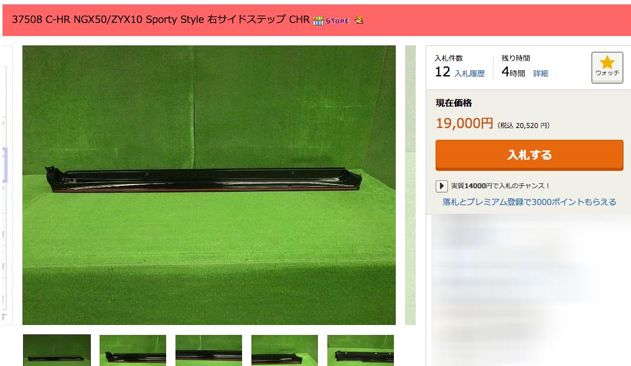The image size is (631, 366).
Task: Open the 3000 point premium registration link
Action: [529, 202]
